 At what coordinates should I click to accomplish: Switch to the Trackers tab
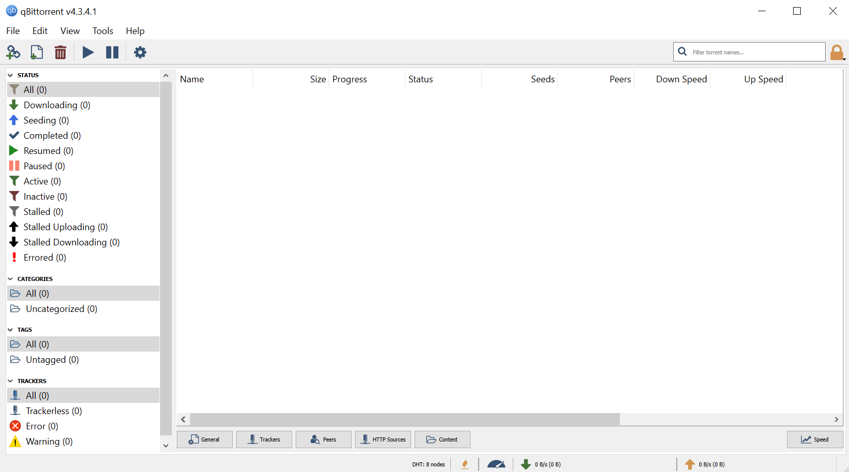(x=264, y=439)
